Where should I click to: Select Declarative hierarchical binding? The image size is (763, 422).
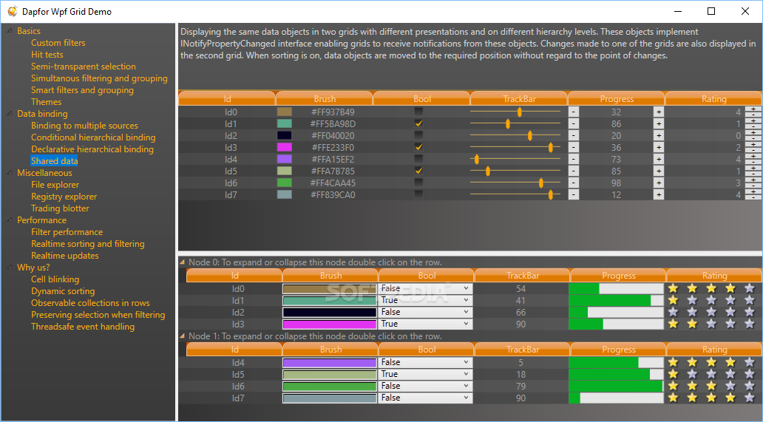click(x=92, y=149)
